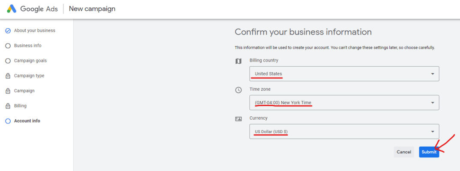The image size is (460, 171).
Task: Click the lock icon next to Billing
Action: coord(8,106)
